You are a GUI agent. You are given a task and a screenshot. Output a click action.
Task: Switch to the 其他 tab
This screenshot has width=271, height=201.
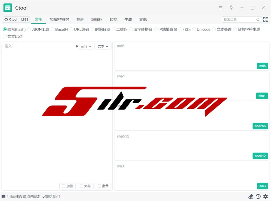pyautogui.click(x=143, y=20)
